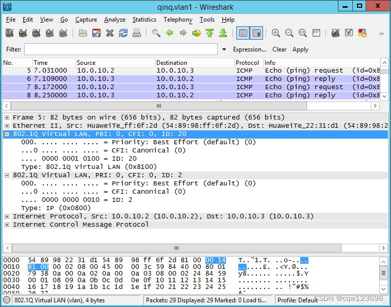
Task: Sort by Protocol column header
Action: (x=249, y=63)
